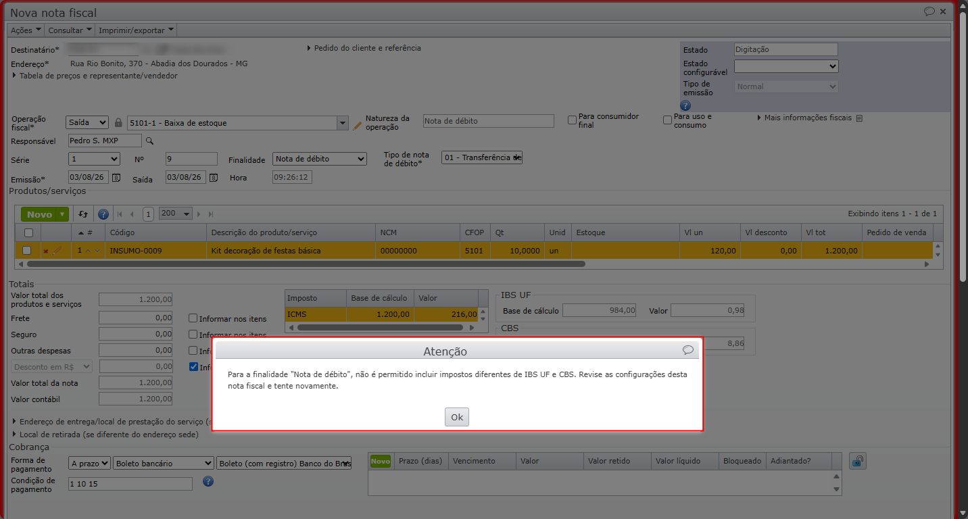
Task: Go to the last page of the products grid
Action: coord(211,214)
